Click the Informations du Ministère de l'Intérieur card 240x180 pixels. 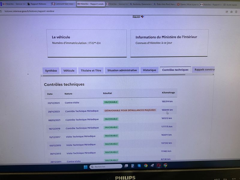pos(169,43)
